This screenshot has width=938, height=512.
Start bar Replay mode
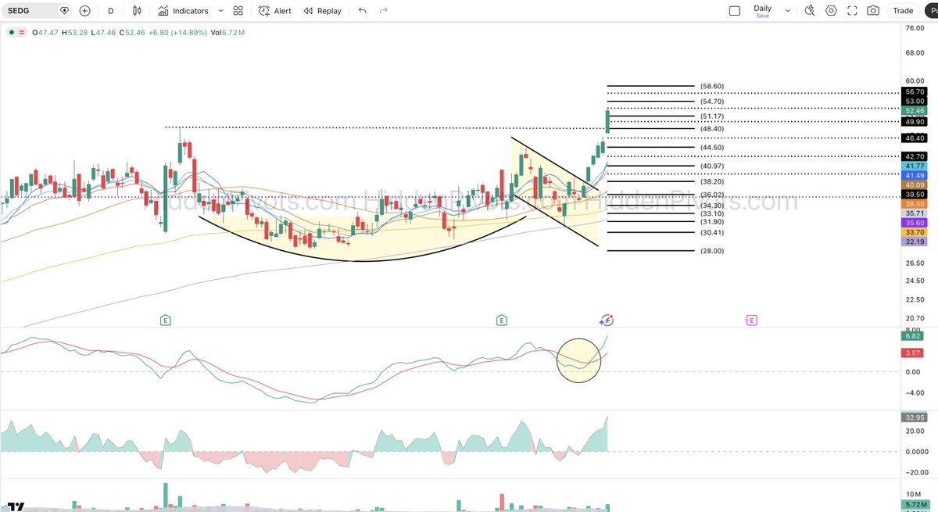click(x=322, y=11)
